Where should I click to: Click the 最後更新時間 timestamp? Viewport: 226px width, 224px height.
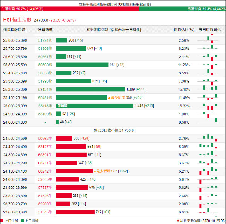pyautogui.click(x=202, y=221)
